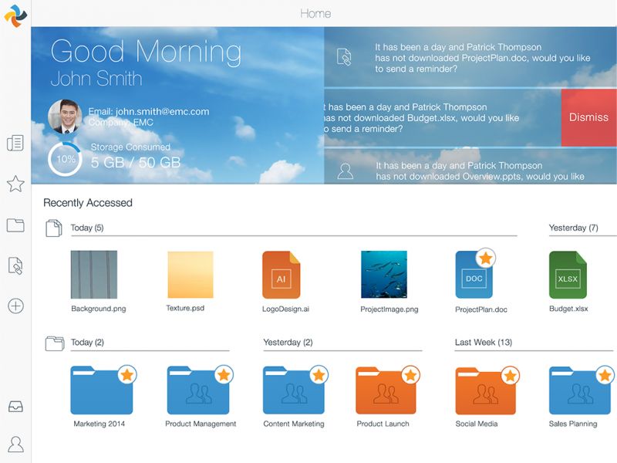Open the Budget.xlsx file icon
Screen dimensions: 617x463
point(568,275)
